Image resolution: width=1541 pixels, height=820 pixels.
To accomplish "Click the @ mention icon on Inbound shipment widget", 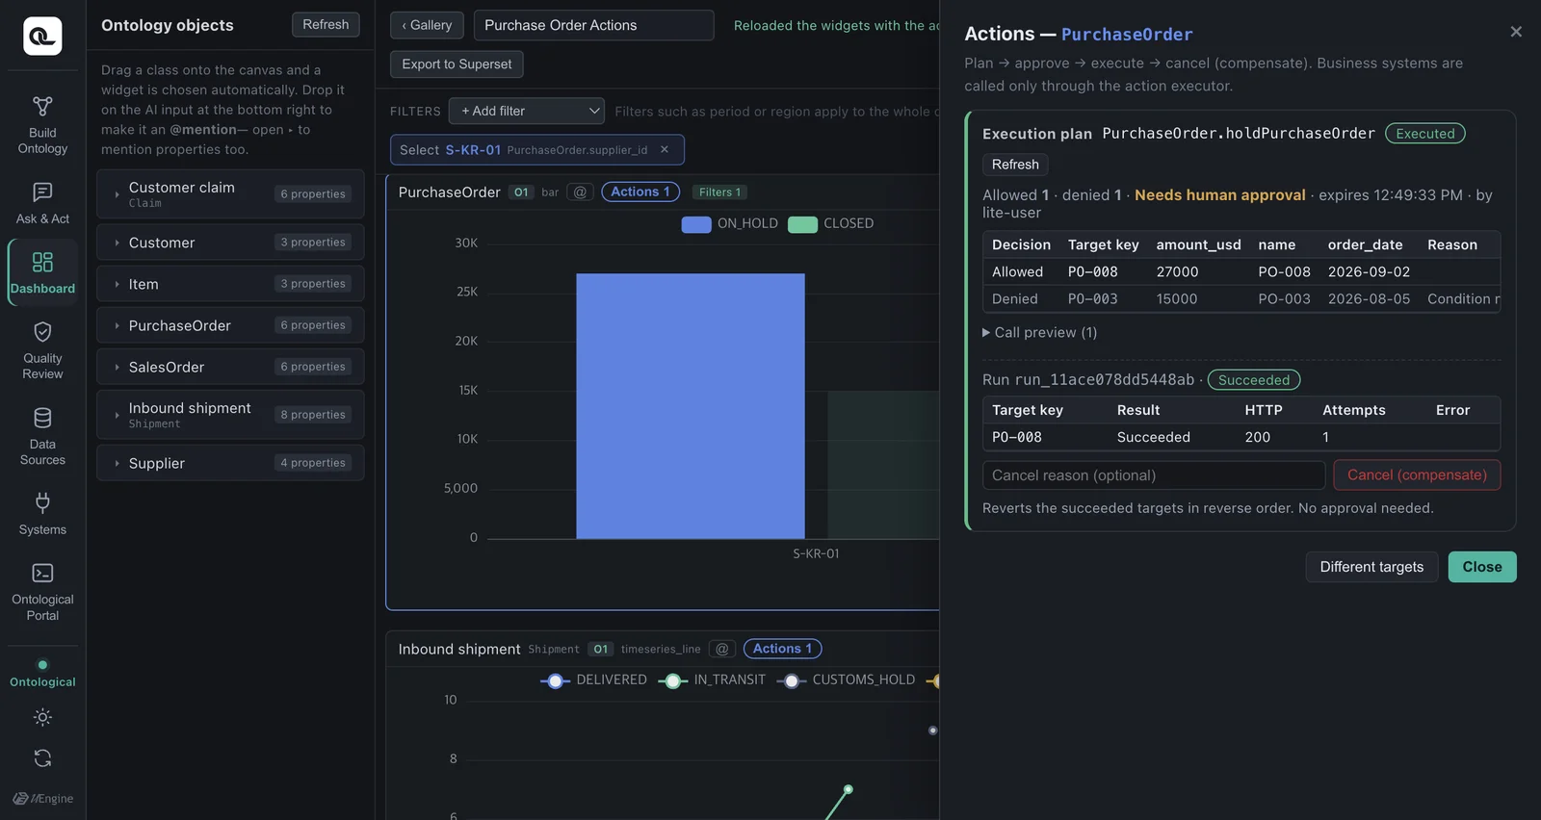I will pyautogui.click(x=722, y=649).
